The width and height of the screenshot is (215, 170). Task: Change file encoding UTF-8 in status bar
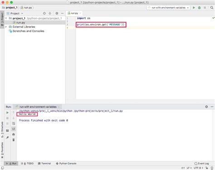click(198, 168)
